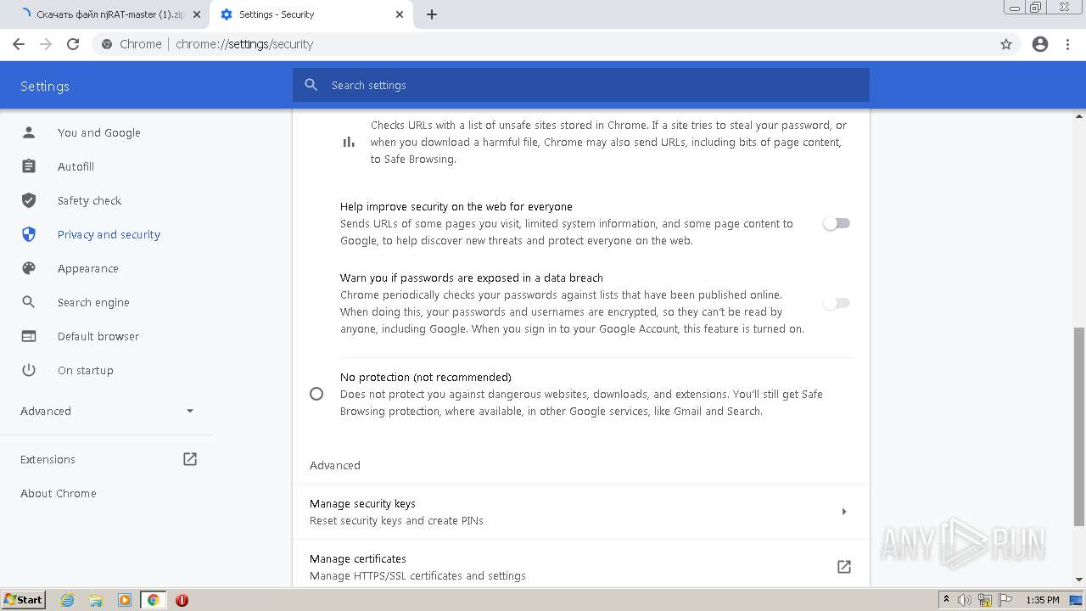
Task: Open the Windows Start menu
Action: click(23, 600)
